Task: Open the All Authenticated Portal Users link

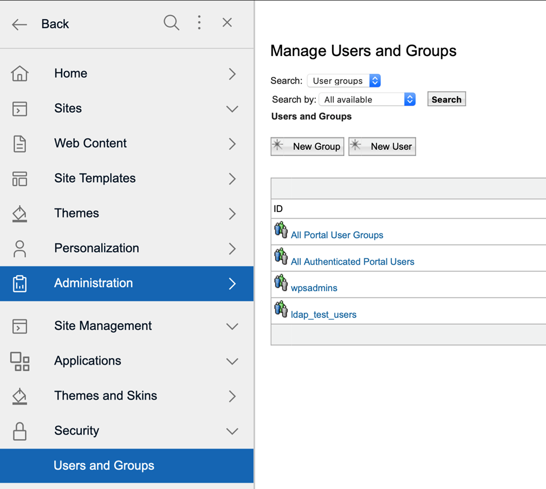Action: point(352,261)
